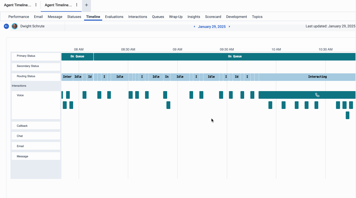Select the Voice interactions row label
Image resolution: width=356 pixels, height=198 pixels.
(20, 95)
